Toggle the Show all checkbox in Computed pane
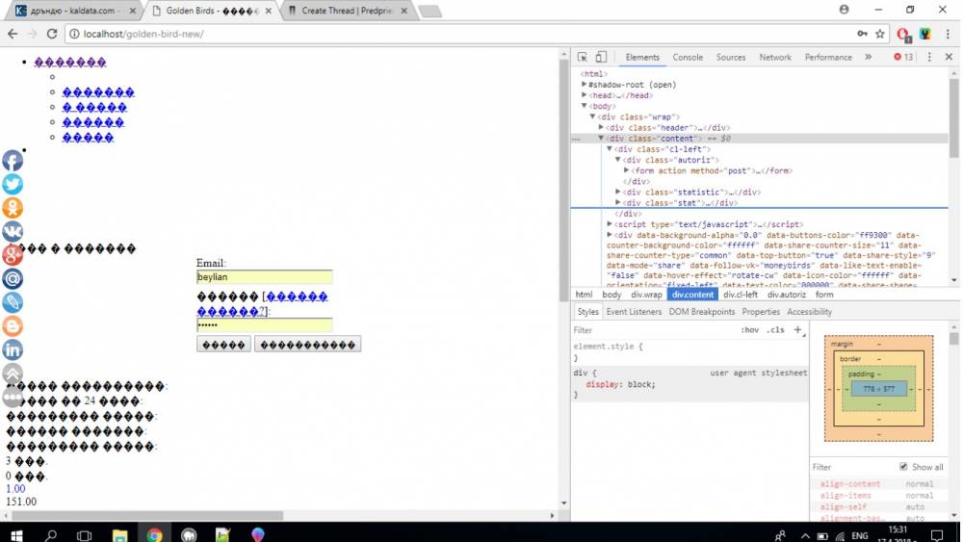Screen dimensions: 963x542 coord(903,467)
